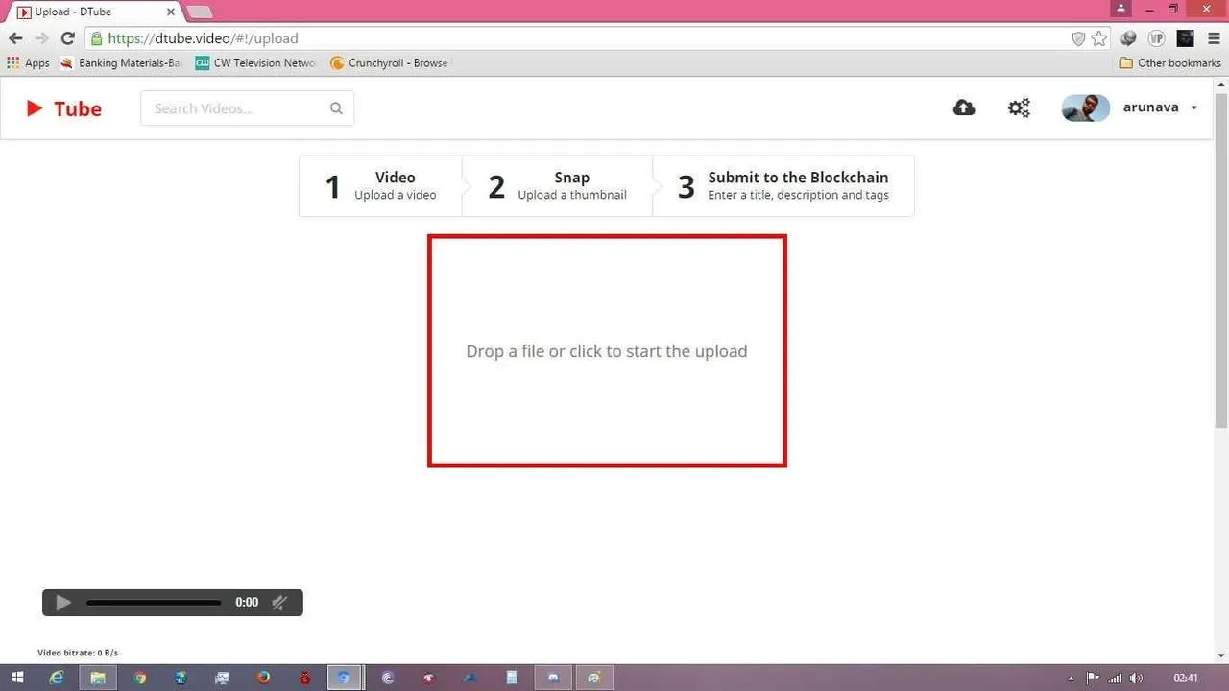1229x691 pixels.
Task: Select step 3 Submit to the Blockchain
Action: pos(783,186)
